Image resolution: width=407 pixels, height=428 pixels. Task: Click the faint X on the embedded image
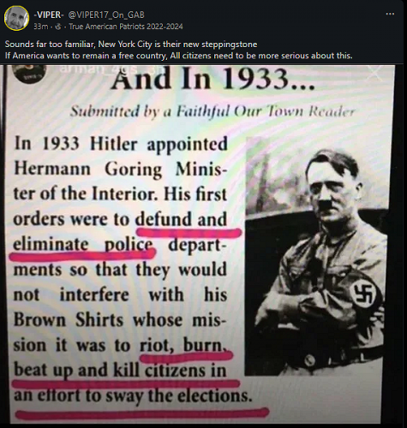[x=374, y=72]
